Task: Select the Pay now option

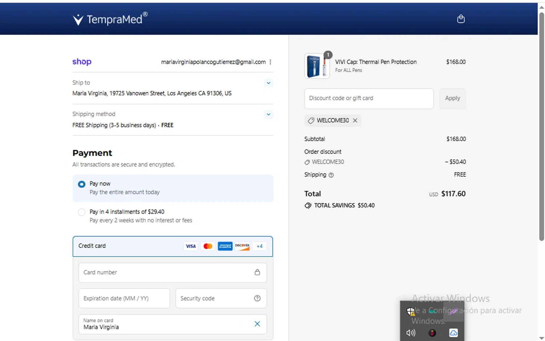Action: (x=173, y=188)
